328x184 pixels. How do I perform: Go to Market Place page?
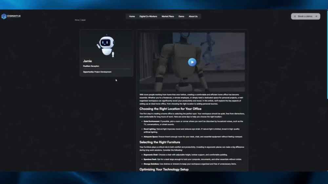[168, 16]
